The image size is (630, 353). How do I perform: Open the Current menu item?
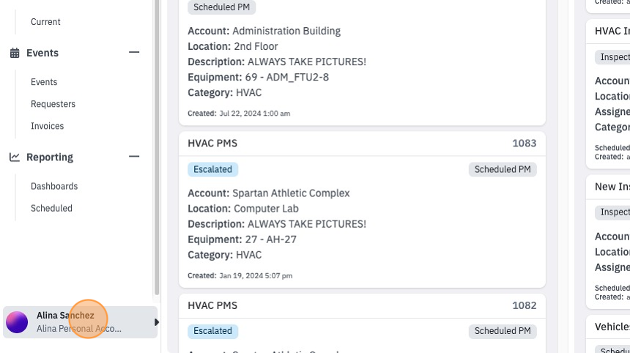click(x=45, y=22)
